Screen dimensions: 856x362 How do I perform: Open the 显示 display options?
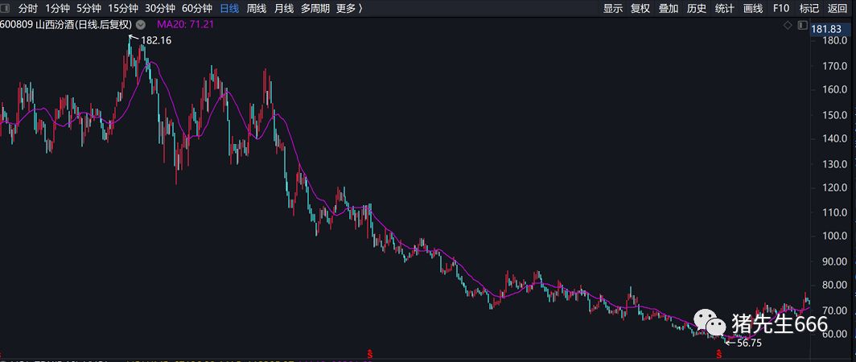click(x=613, y=8)
